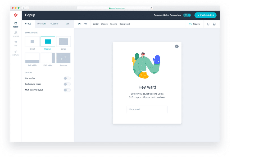Click the Your email field

(x=147, y=110)
